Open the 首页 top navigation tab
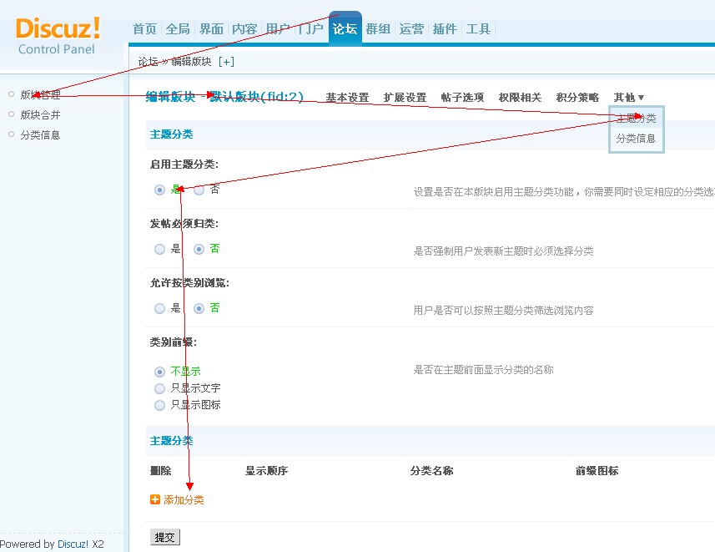Viewport: 715px width, 552px height. click(144, 29)
